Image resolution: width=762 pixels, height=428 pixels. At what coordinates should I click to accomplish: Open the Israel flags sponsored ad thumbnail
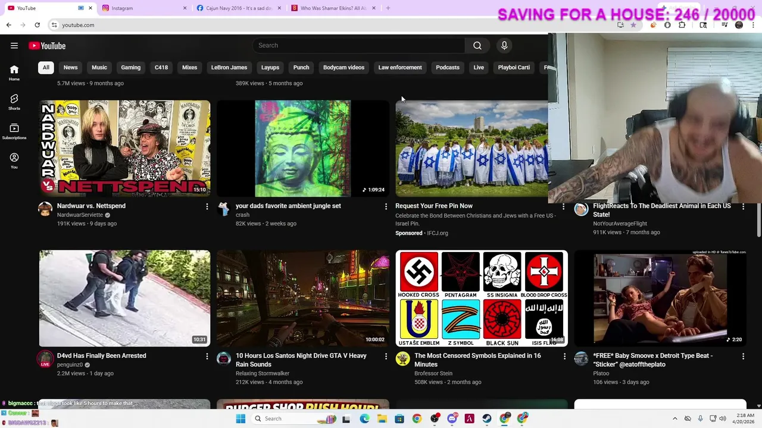471,148
